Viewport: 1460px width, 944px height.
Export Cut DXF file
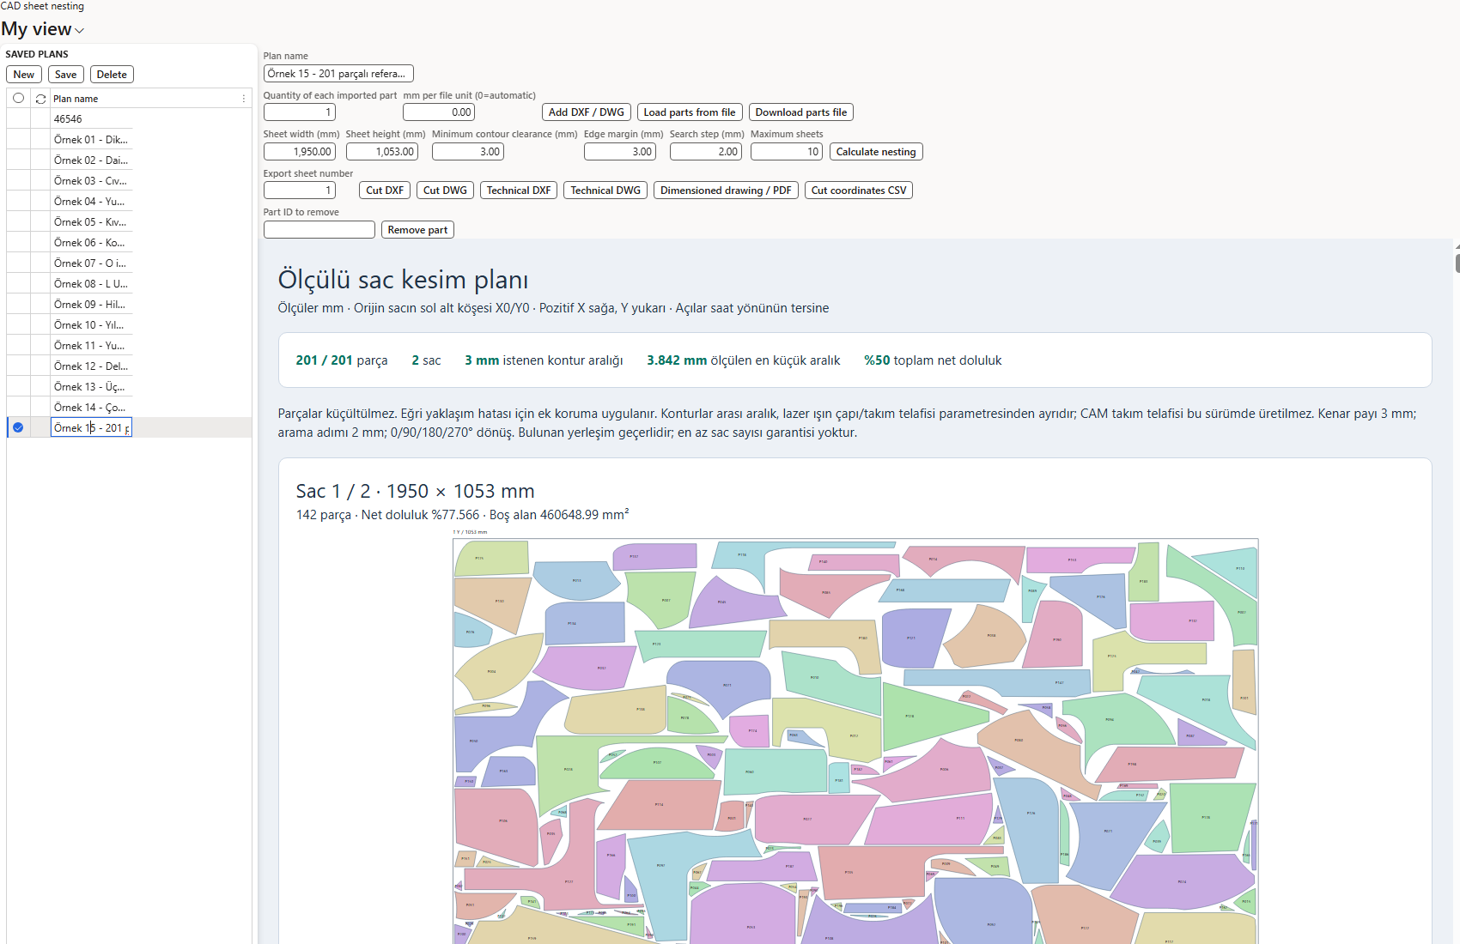[x=385, y=191]
